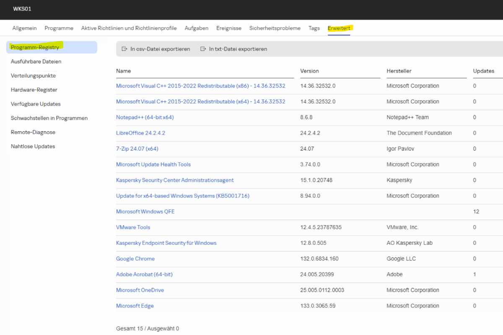Open the Google Chrome program link

coord(135,259)
